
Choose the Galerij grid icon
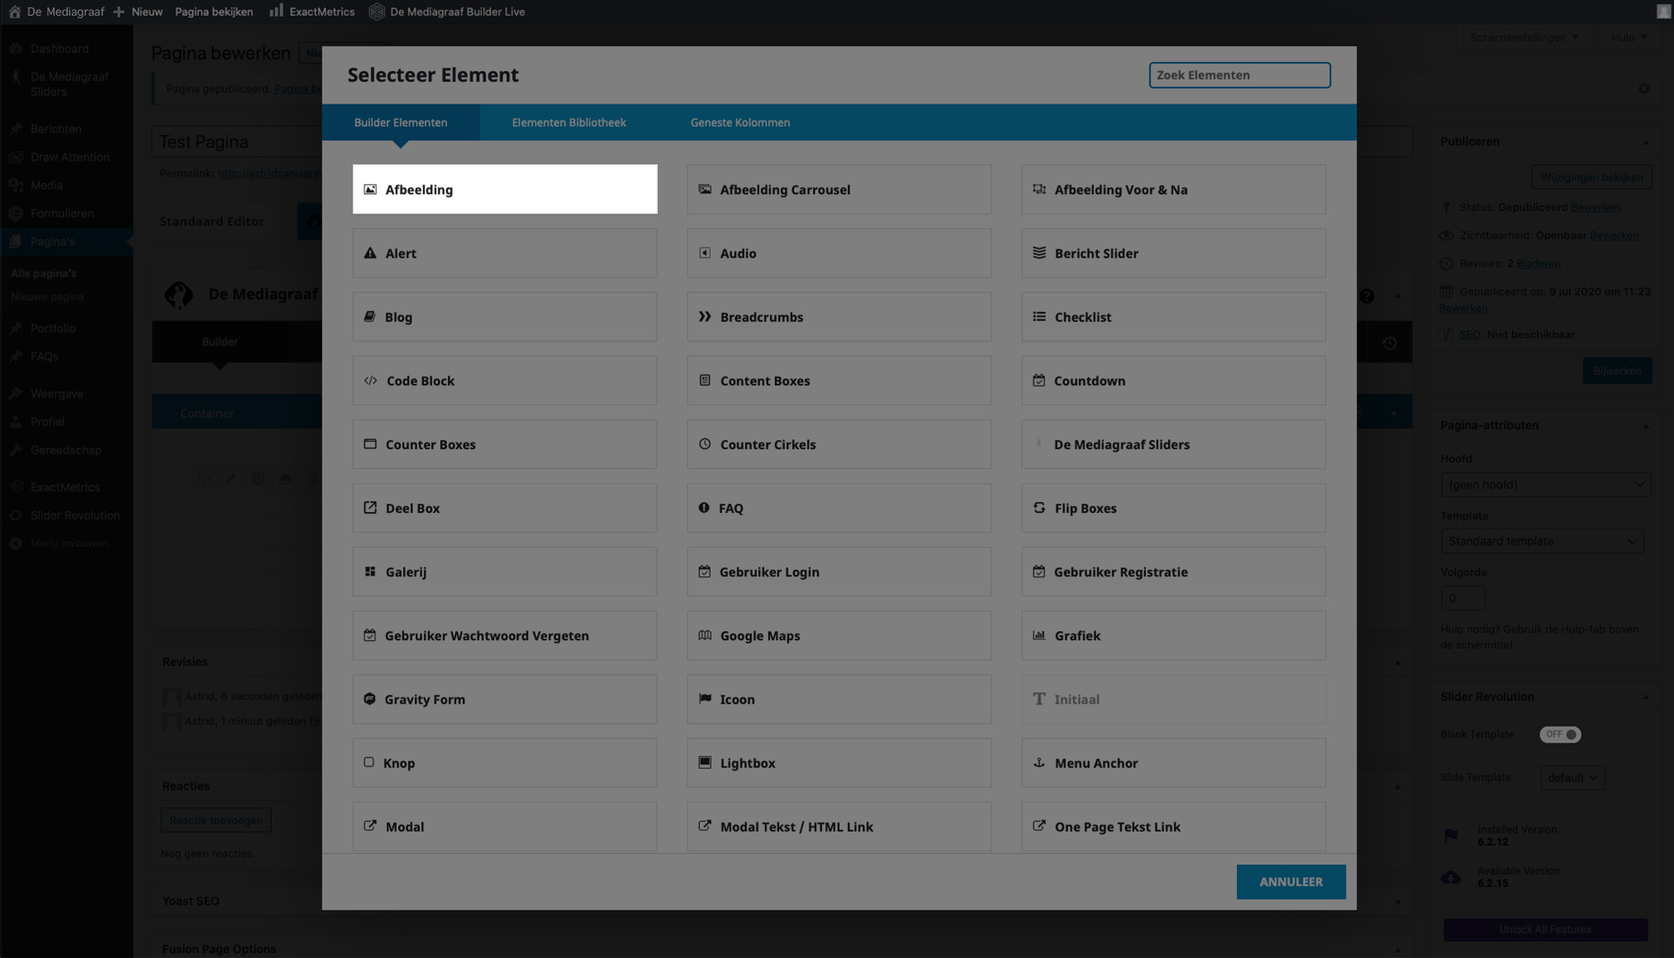click(370, 571)
